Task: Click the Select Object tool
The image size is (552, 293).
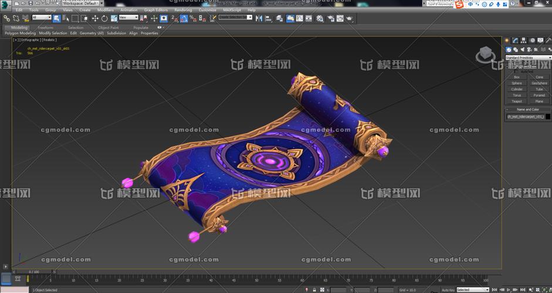Action: (x=57, y=18)
